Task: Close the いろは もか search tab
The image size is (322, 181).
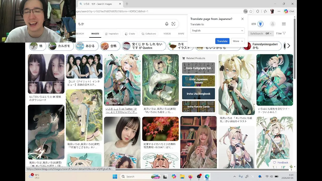Action: point(120,4)
